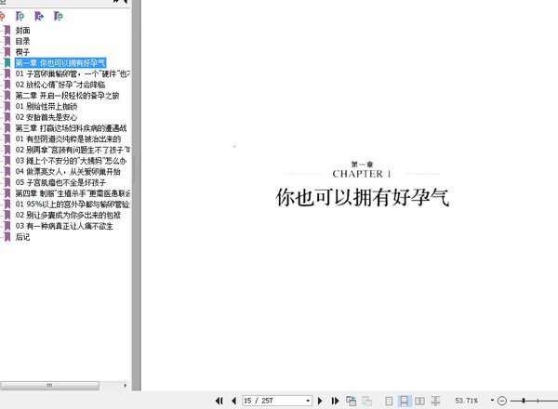Click the previous view icon
The image size is (558, 409).
[x=351, y=401]
